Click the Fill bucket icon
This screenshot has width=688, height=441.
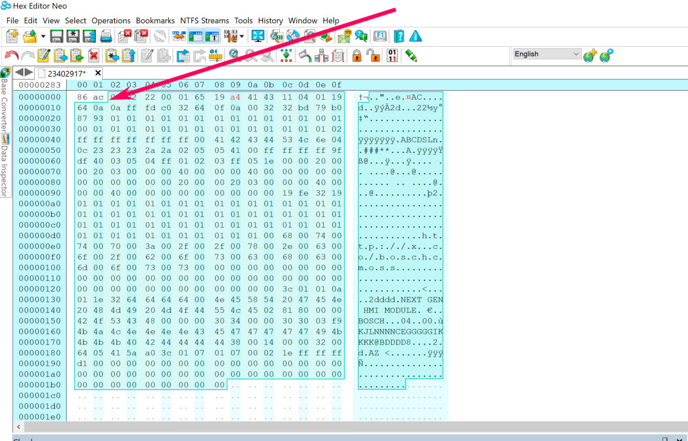pos(305,56)
